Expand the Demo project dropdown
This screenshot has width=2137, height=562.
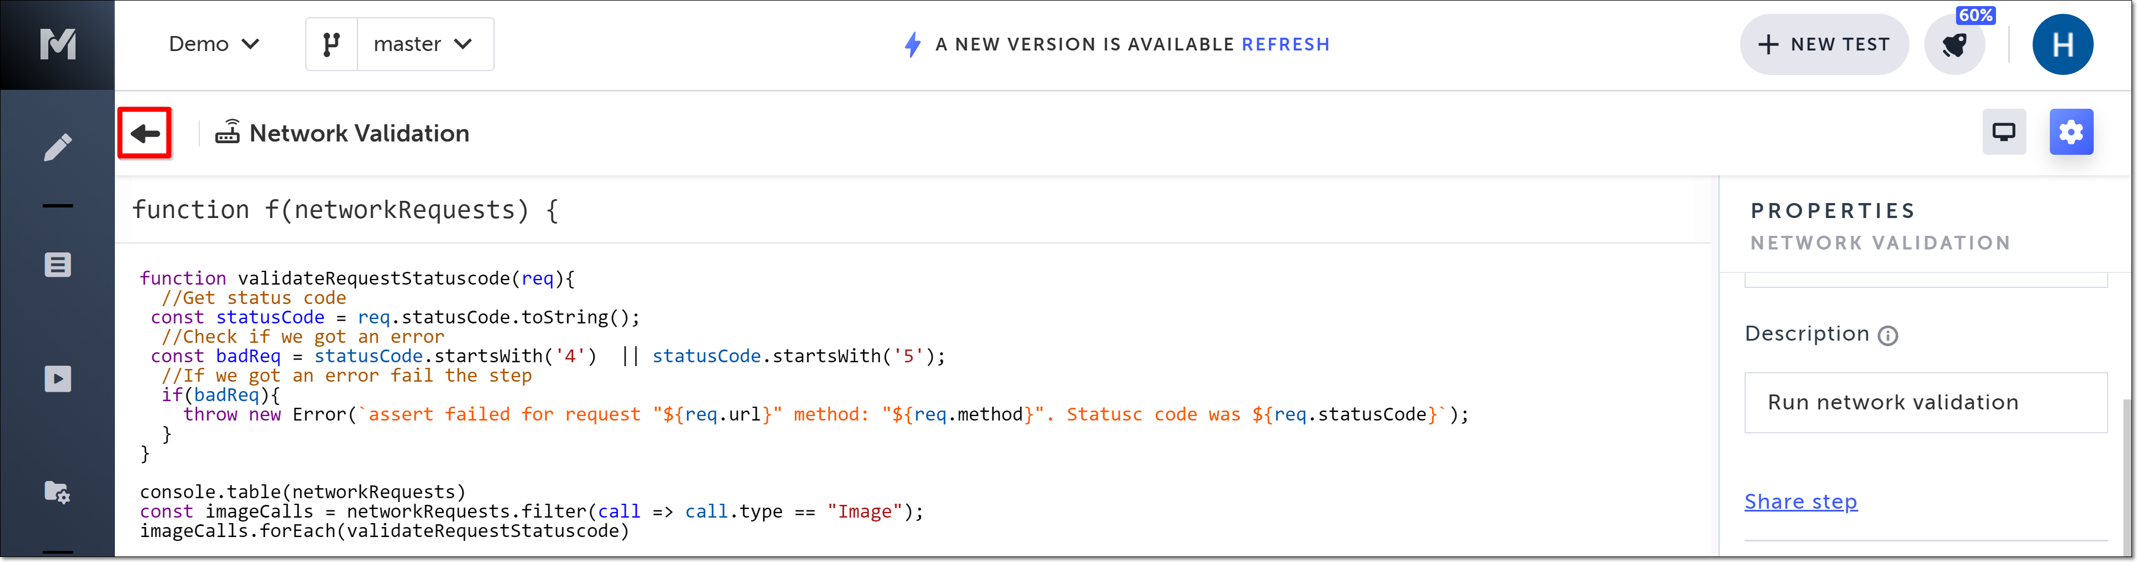(213, 44)
